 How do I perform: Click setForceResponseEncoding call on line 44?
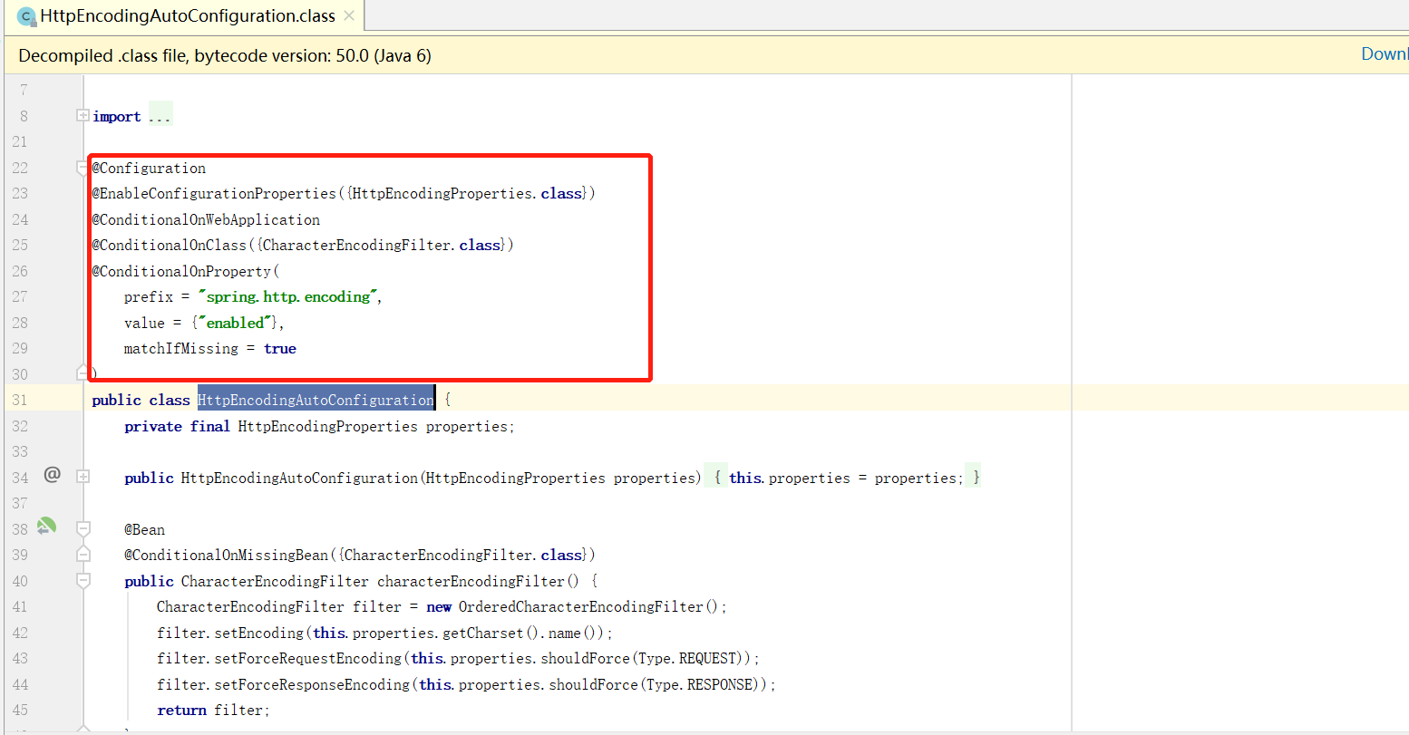pos(466,684)
